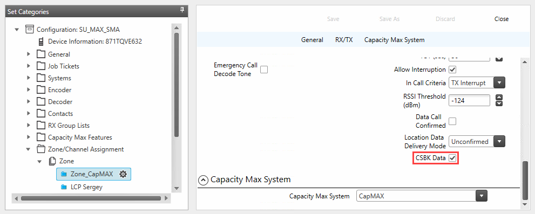Expand the Capacity Max Features node arrow
The height and width of the screenshot is (214, 535).
click(28, 137)
